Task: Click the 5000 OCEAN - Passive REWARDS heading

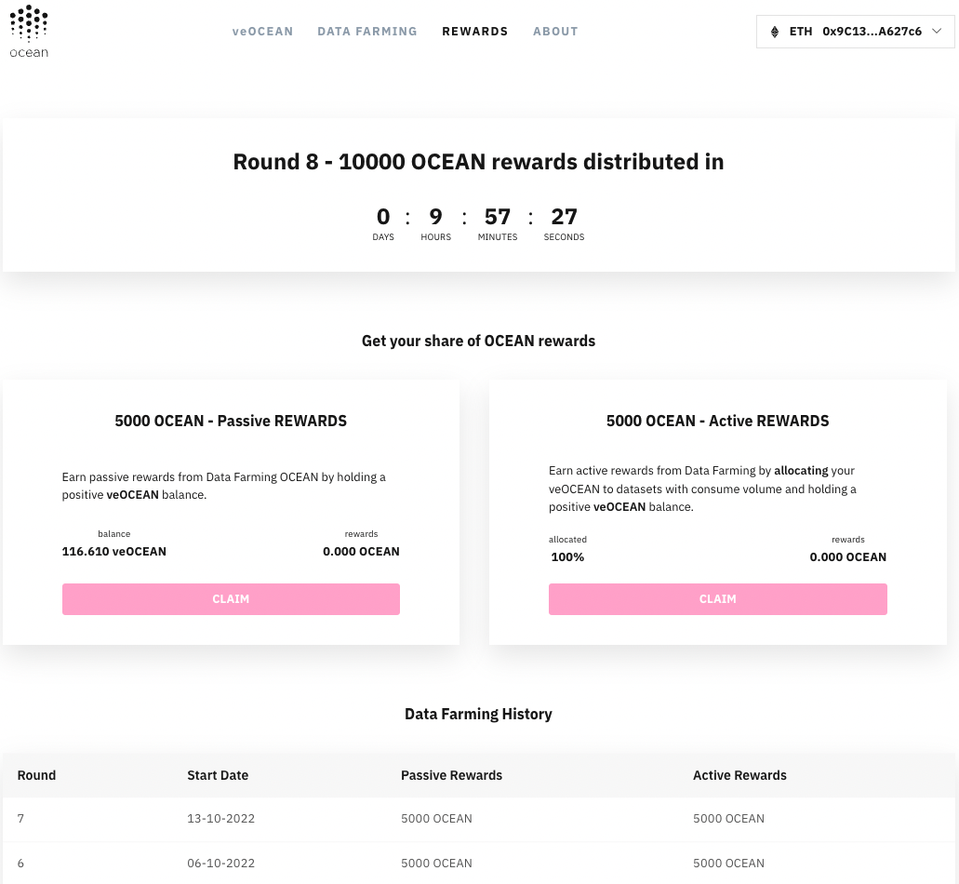Action: click(x=231, y=421)
